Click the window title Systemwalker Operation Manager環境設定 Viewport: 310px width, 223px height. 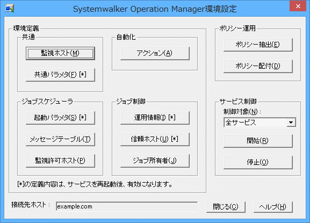tap(155, 9)
